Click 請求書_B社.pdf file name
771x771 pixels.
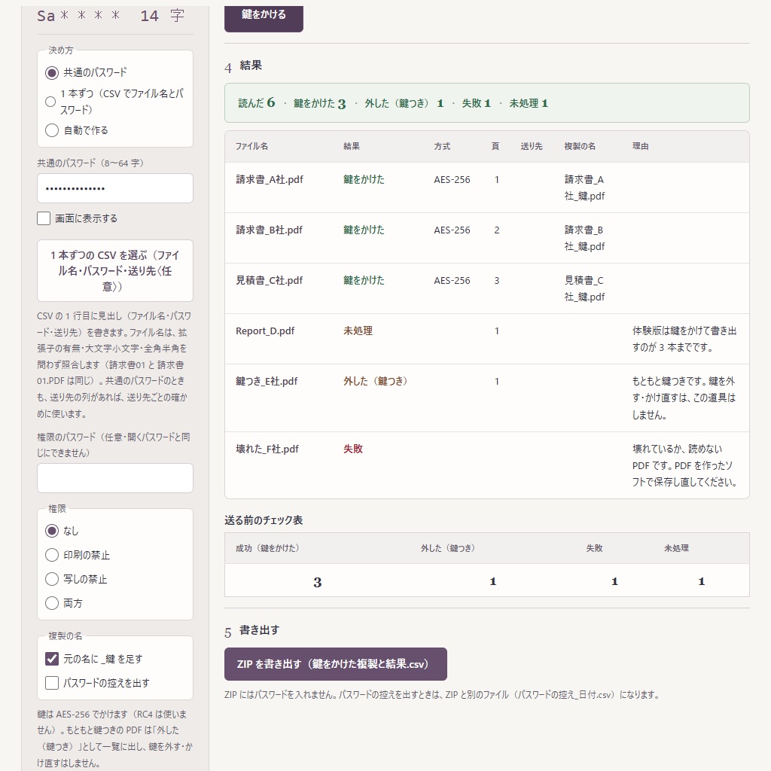(270, 230)
